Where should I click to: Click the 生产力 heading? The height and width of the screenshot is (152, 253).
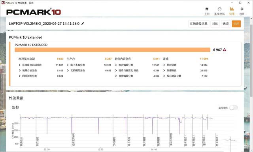click(71, 59)
